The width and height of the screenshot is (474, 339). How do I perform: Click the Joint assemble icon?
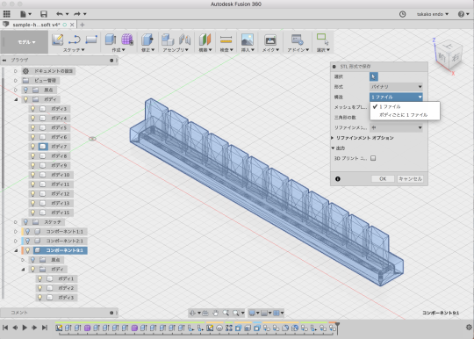pos(184,40)
